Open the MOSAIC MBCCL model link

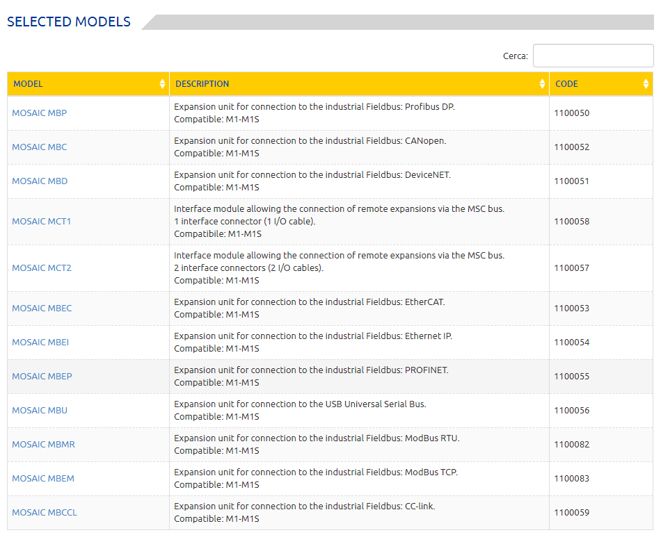(45, 513)
